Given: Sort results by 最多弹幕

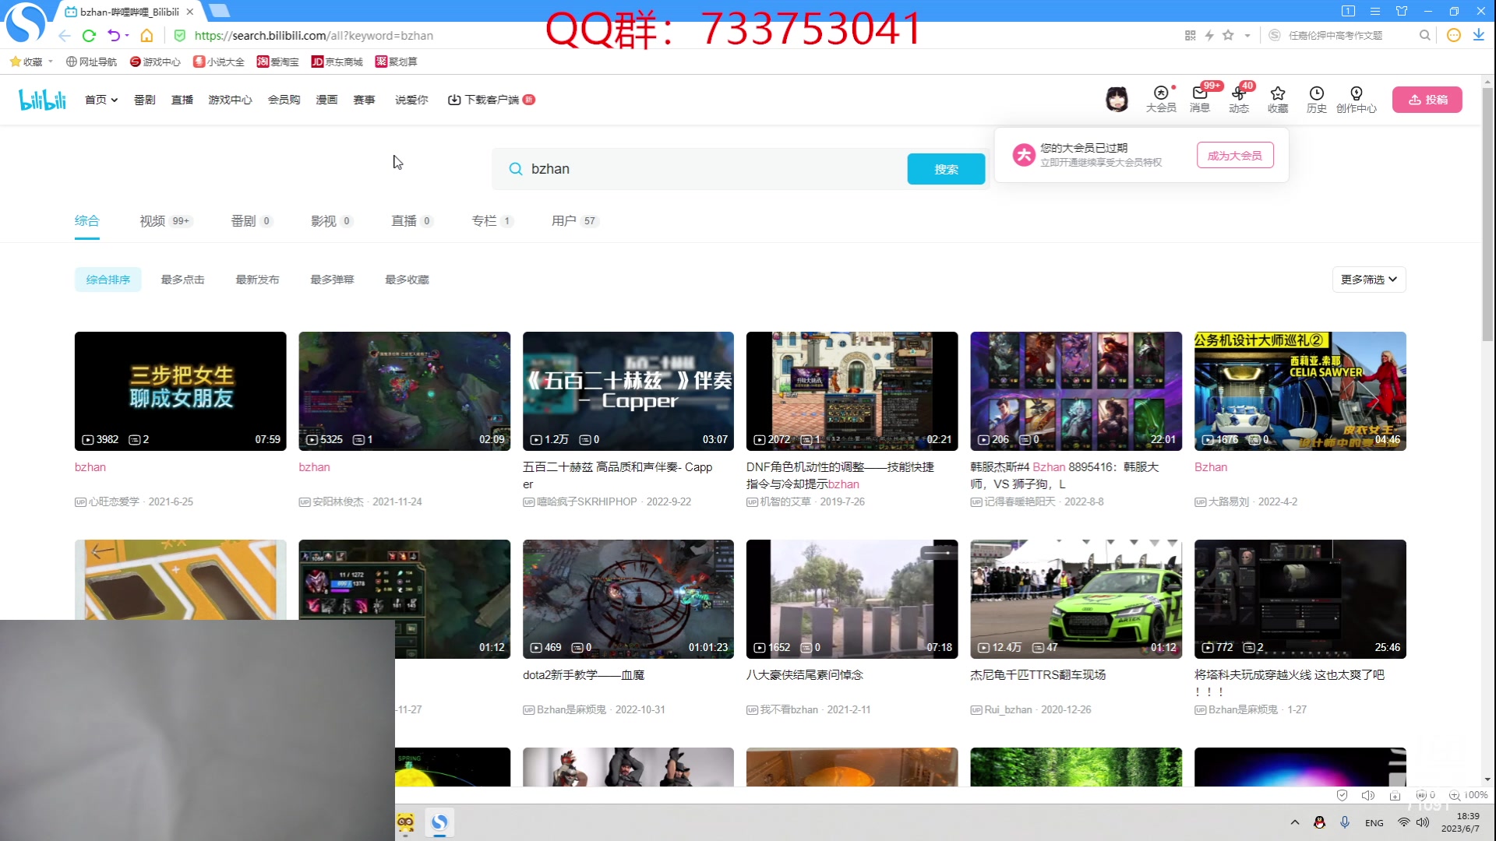Looking at the screenshot, I should [333, 280].
